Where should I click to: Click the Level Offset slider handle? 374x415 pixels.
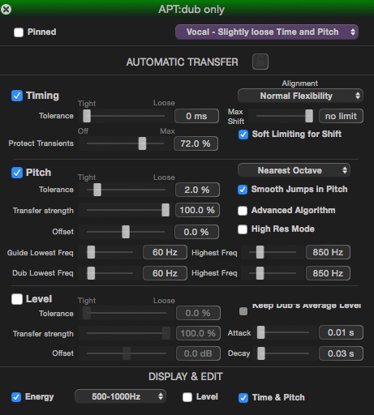(127, 353)
